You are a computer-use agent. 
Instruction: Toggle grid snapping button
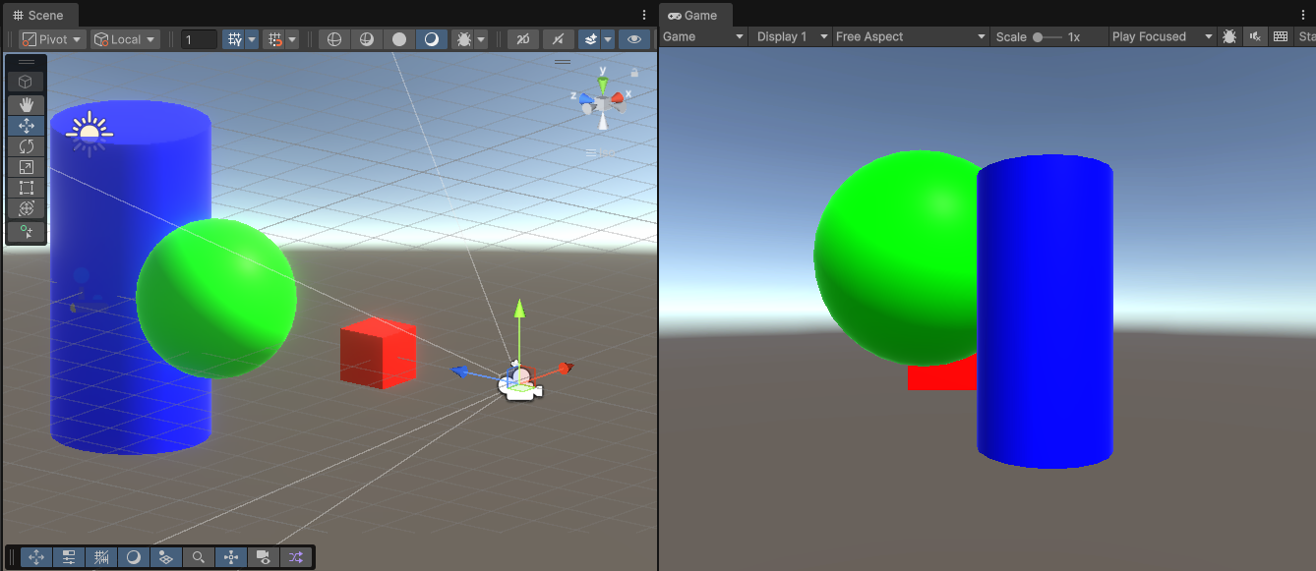point(275,39)
